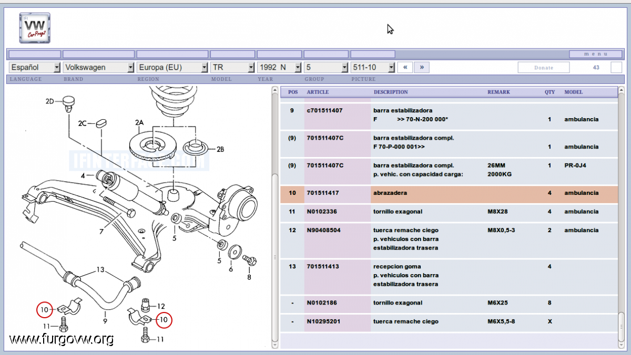The image size is (631, 355).
Task: Click part label 2A in diagram
Action: tap(139, 122)
